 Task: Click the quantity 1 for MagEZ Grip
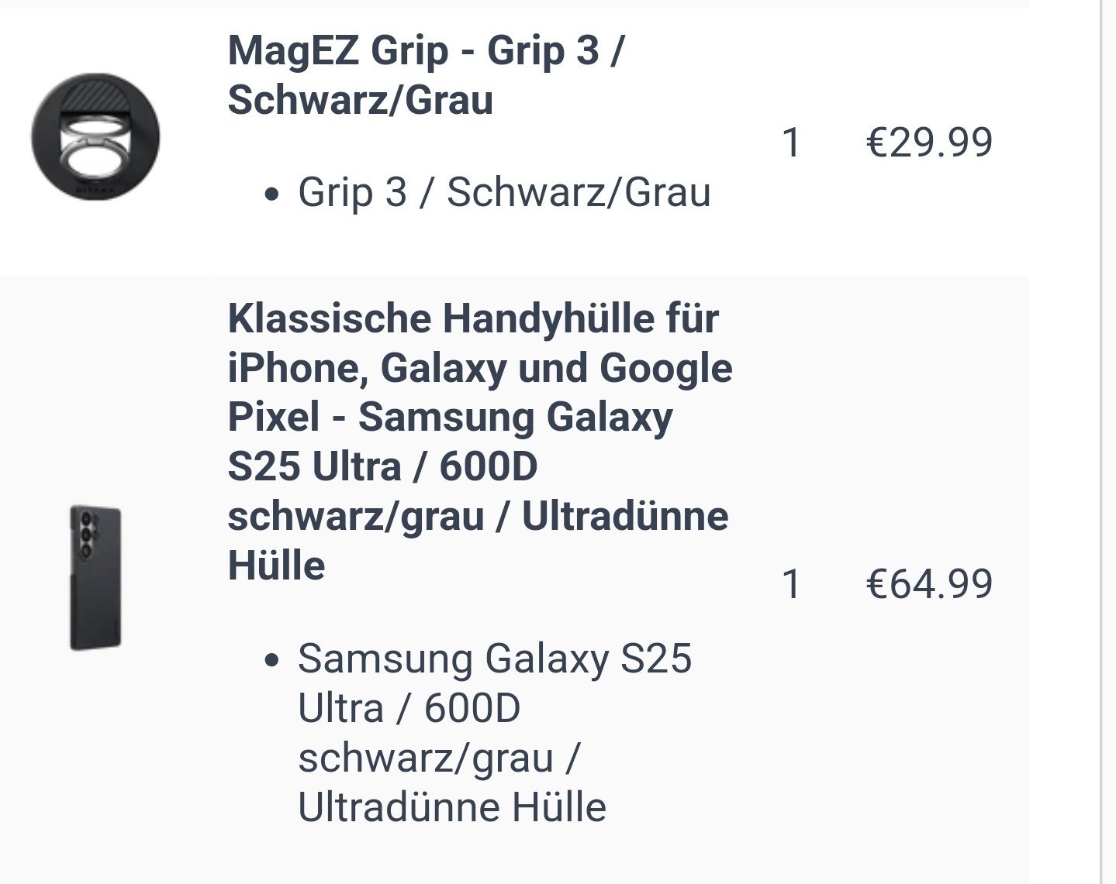(x=791, y=143)
